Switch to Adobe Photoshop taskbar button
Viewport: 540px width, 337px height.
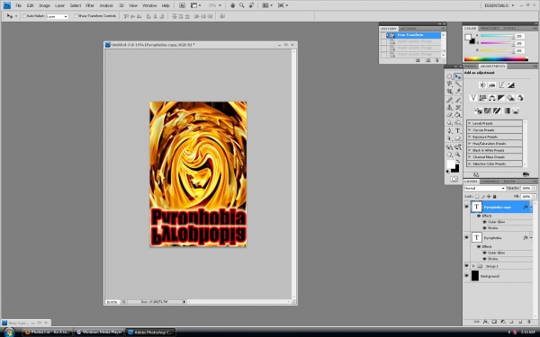(150, 333)
